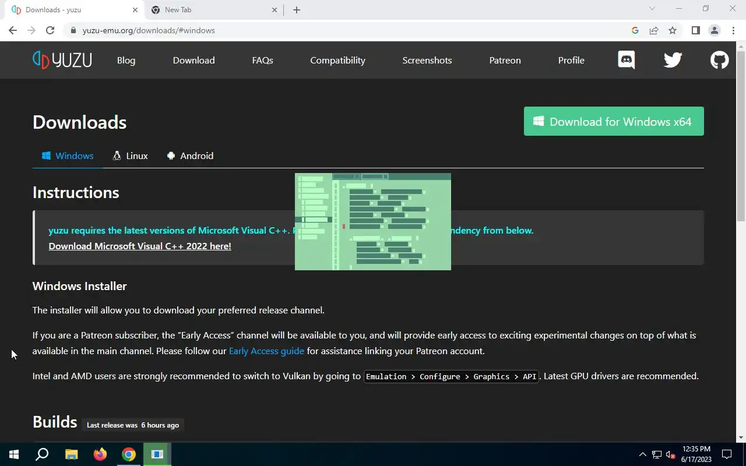Click the Downloads page heading
746x466 pixels.
79,122
